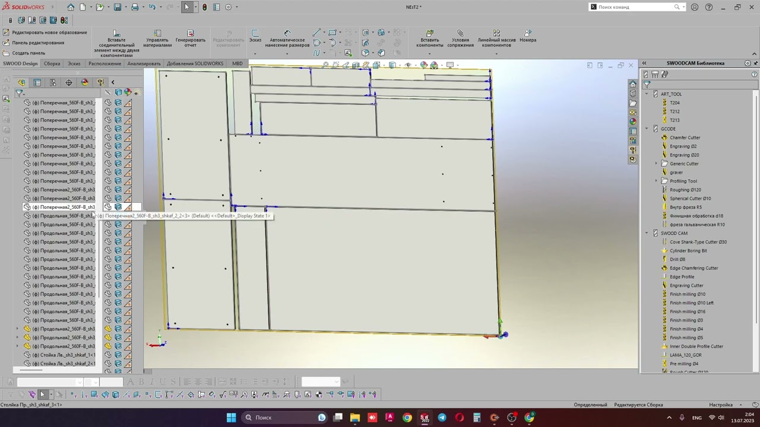The width and height of the screenshot is (760, 427).
Task: Select Chamfer Cutter in SWOODCAM library
Action: [x=685, y=138]
